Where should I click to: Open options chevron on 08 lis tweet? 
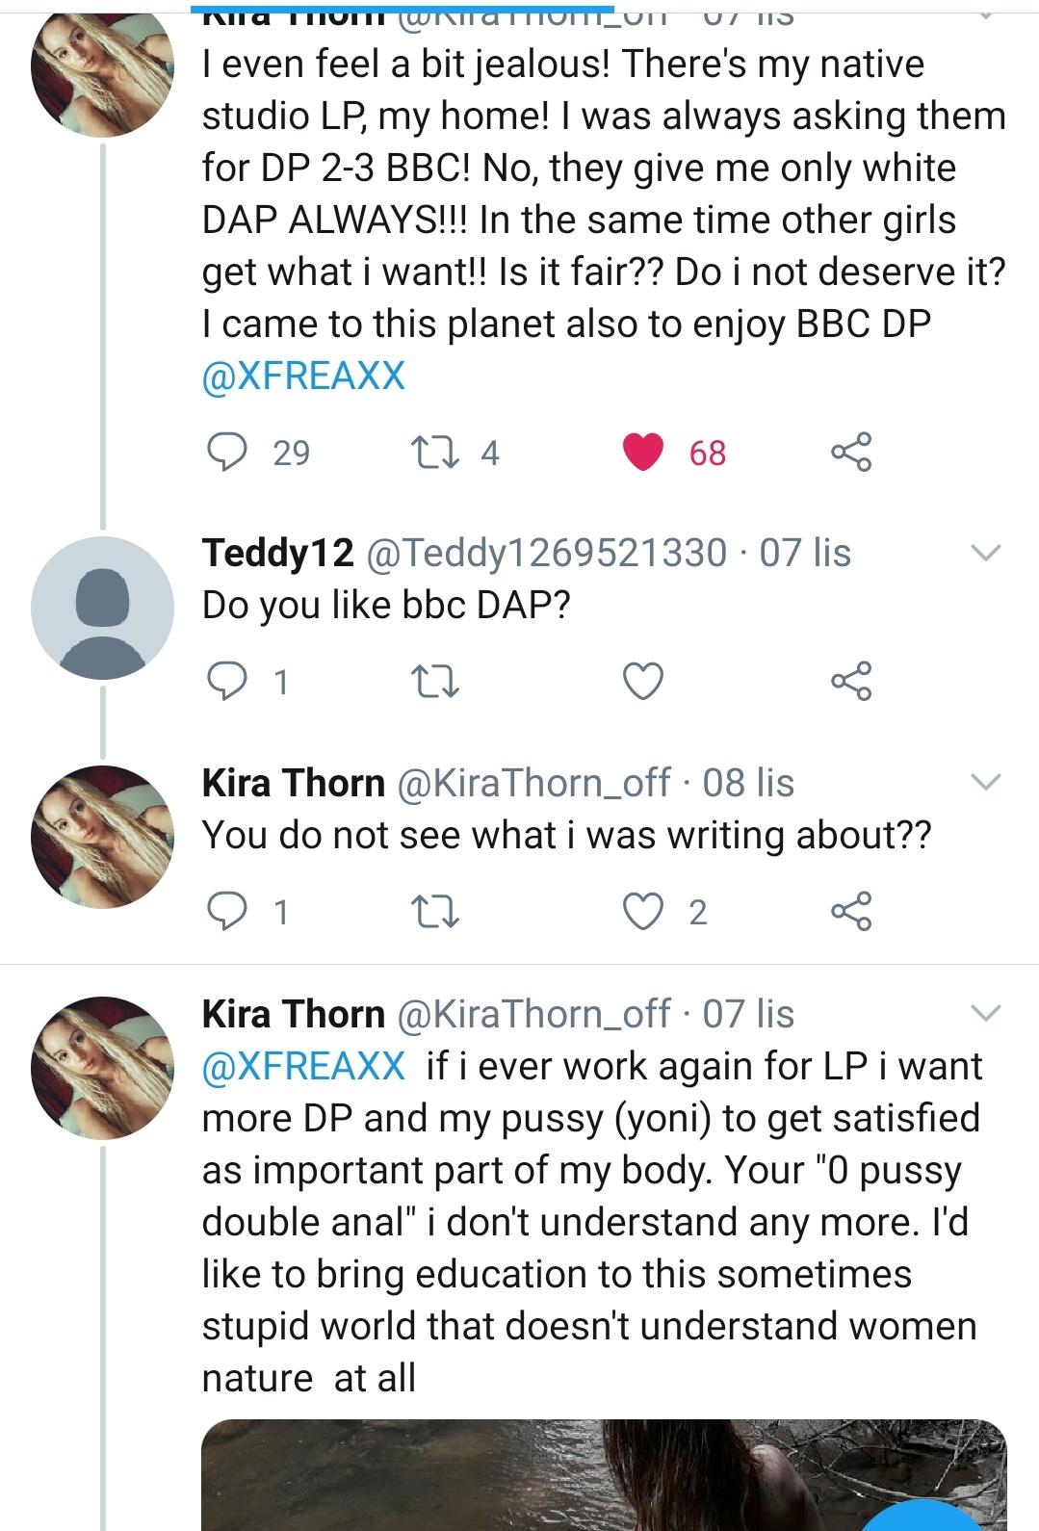[986, 782]
